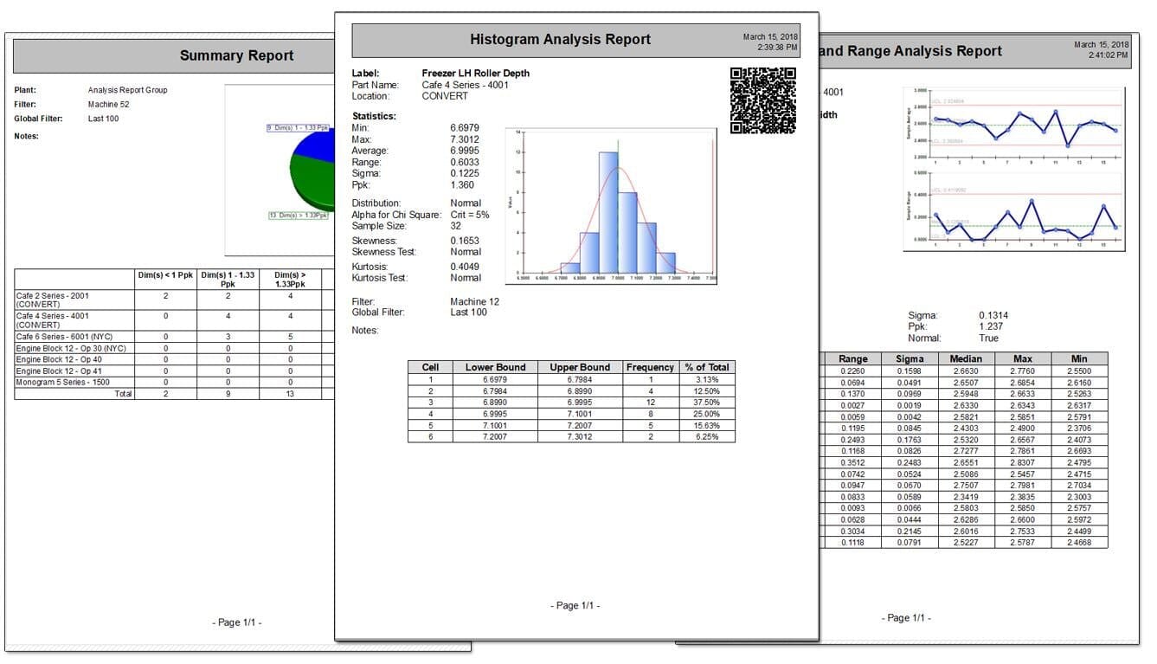Click the 'Max' column header in Range report
The height and width of the screenshot is (664, 1157).
[x=1022, y=358]
